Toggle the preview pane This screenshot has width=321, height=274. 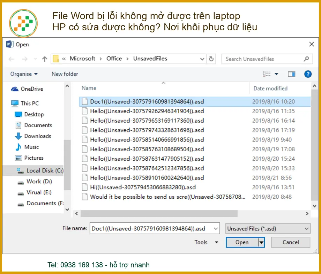point(292,74)
